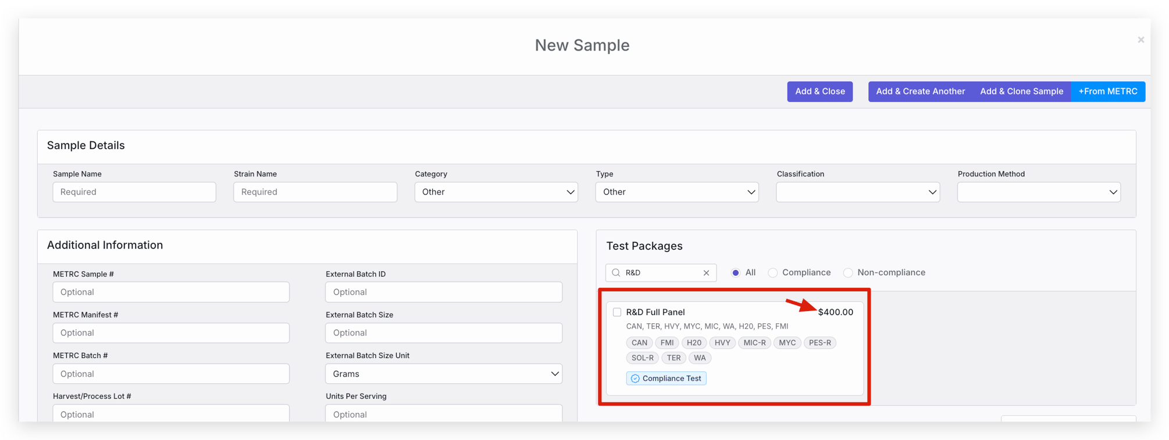The height and width of the screenshot is (440, 1169).
Task: Click the Compliance Test badge
Action: (666, 378)
